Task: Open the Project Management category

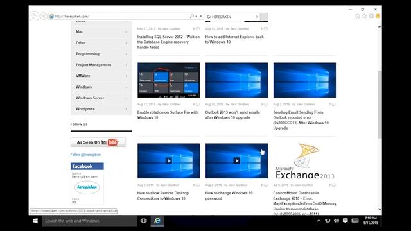Action: 94,65
